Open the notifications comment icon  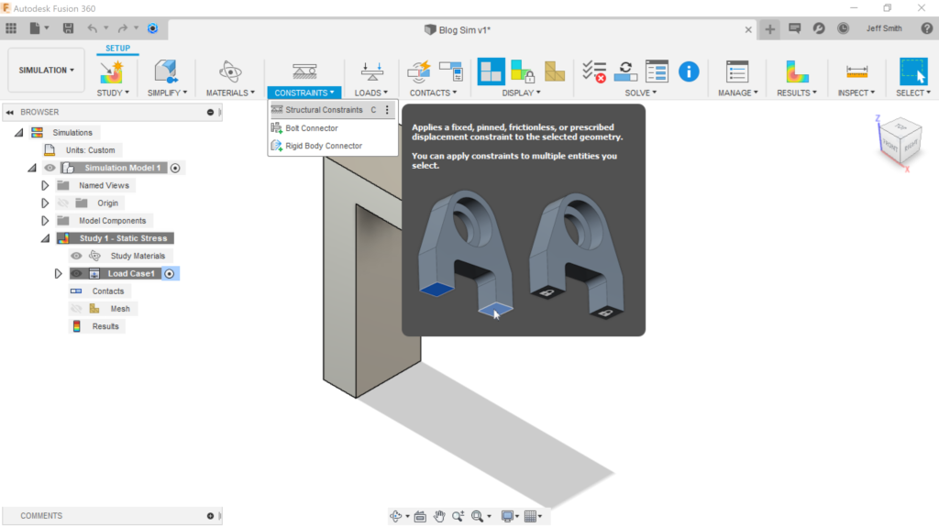(795, 28)
